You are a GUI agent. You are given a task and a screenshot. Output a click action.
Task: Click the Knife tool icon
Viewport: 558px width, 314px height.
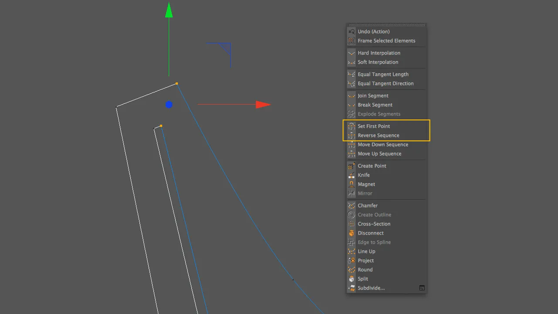(351, 175)
